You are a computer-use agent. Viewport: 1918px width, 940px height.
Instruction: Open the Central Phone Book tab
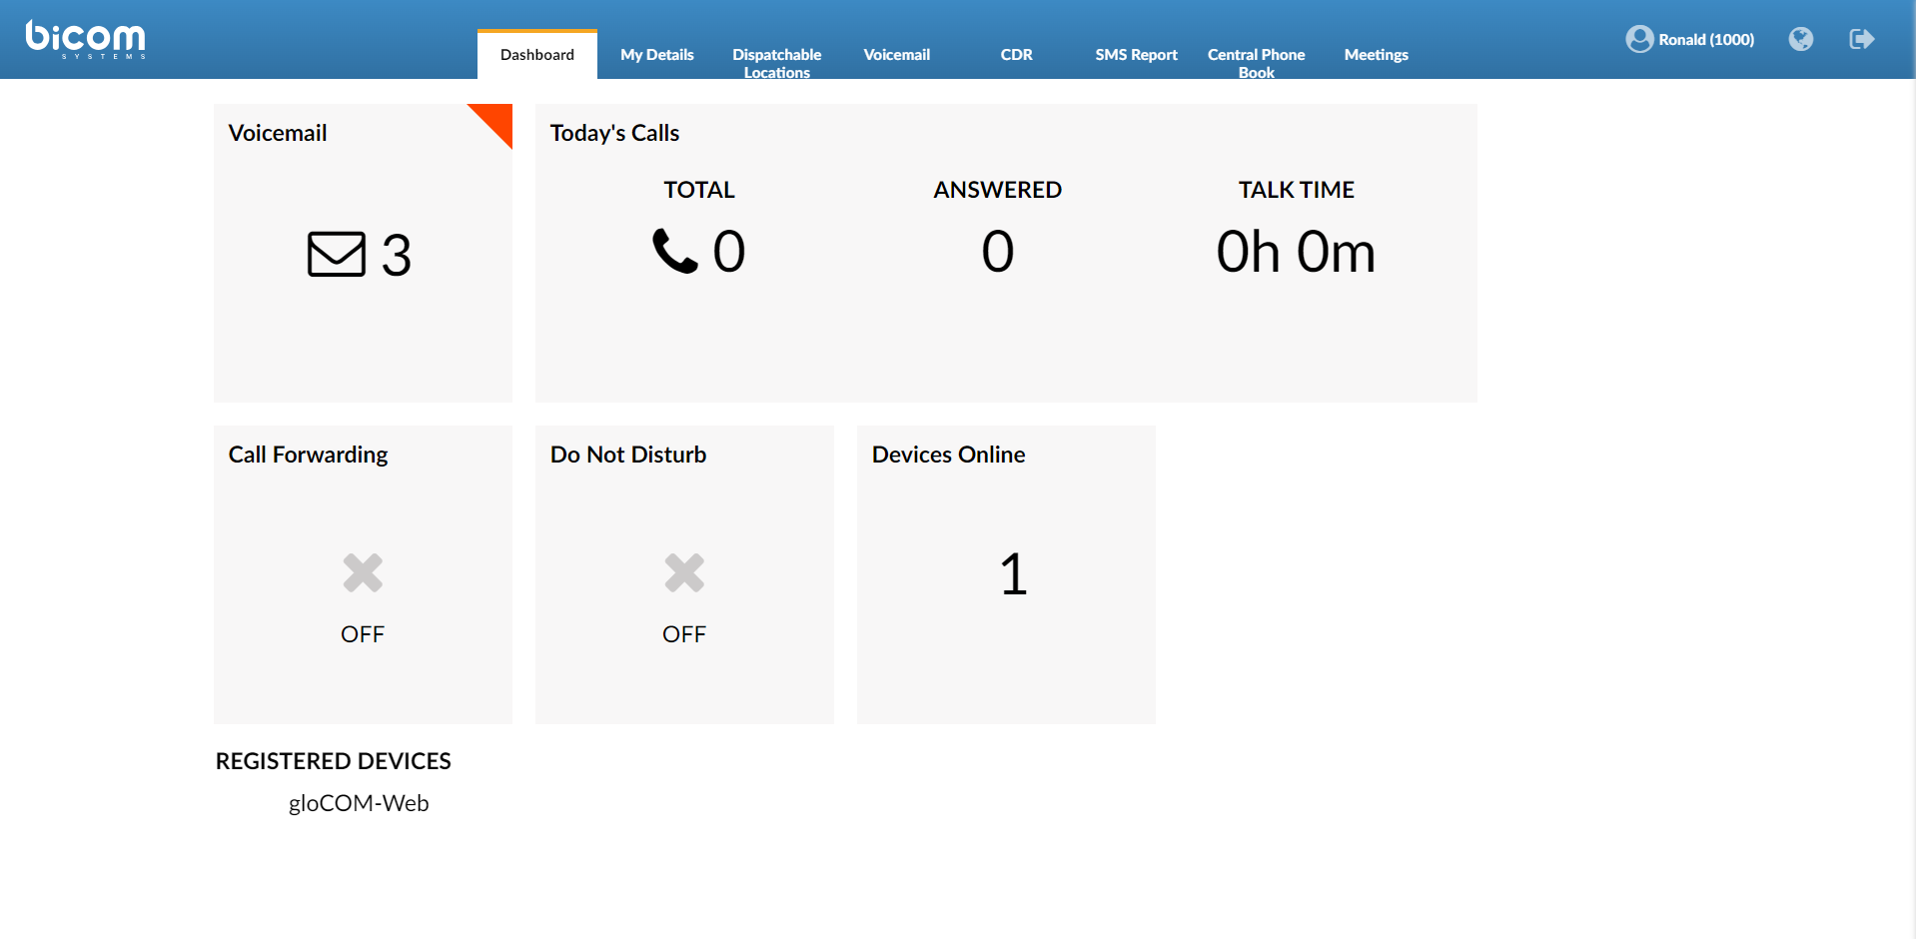[x=1257, y=63]
